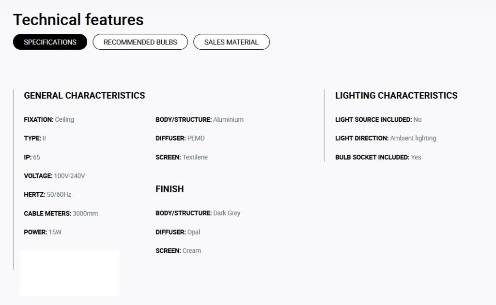Viewport: 496px width, 305px height.
Task: Click the Bulb Socket Included entry
Action: click(378, 157)
